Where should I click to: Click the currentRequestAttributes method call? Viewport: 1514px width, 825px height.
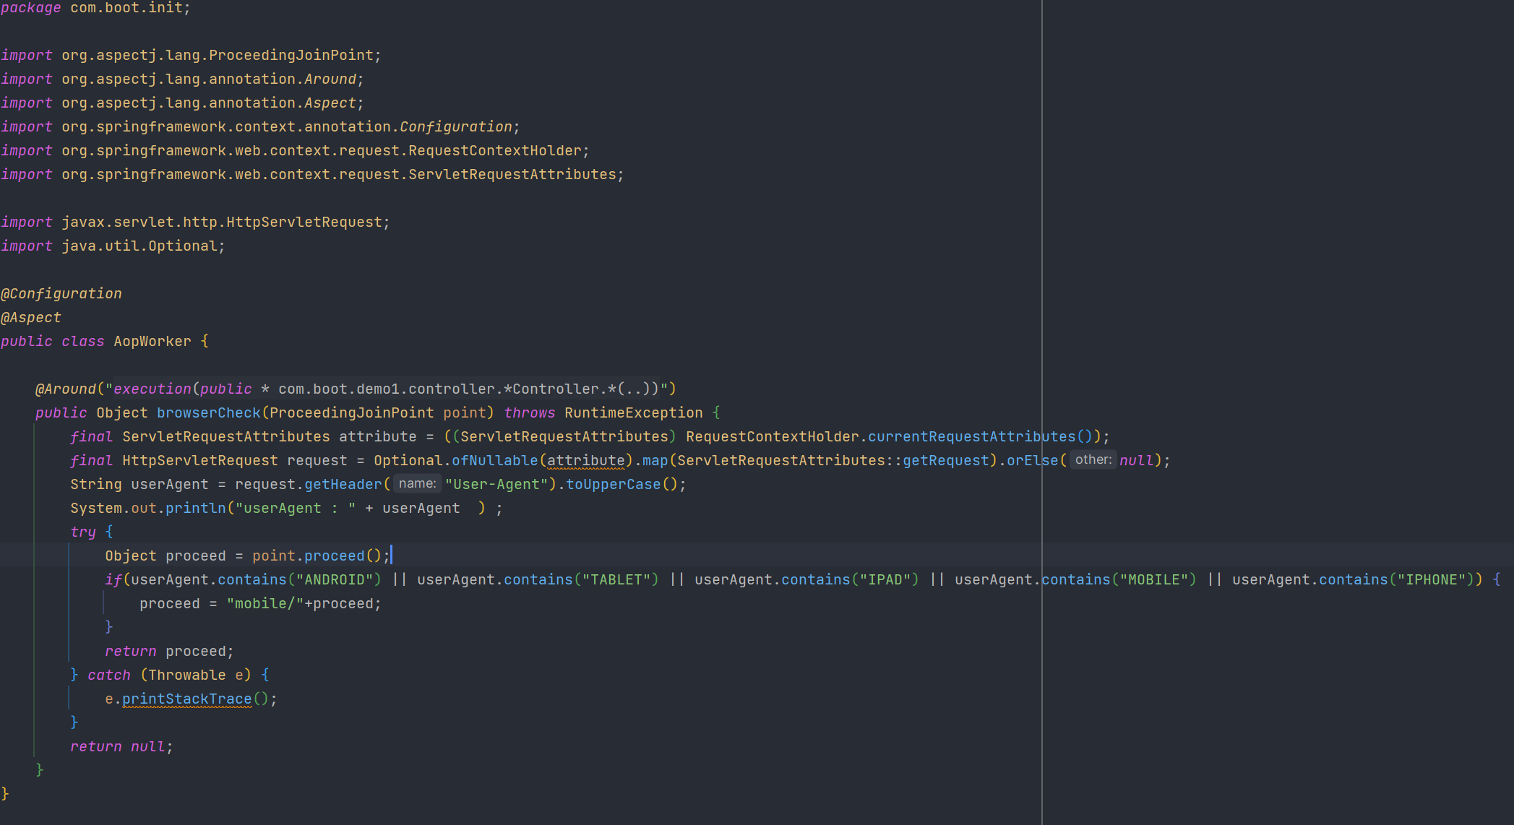point(971,436)
